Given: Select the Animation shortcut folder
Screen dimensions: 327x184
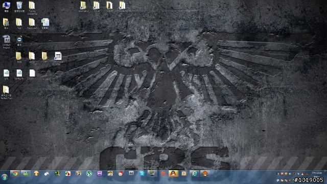Looking at the screenshot, I should coord(84,7).
